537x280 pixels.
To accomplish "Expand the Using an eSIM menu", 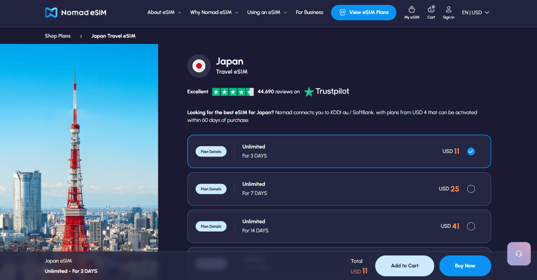I will click(267, 13).
